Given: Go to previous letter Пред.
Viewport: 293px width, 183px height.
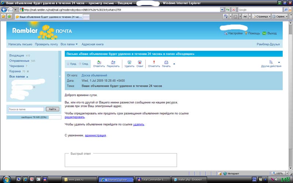Looking at the screenshot, I should [71, 64].
